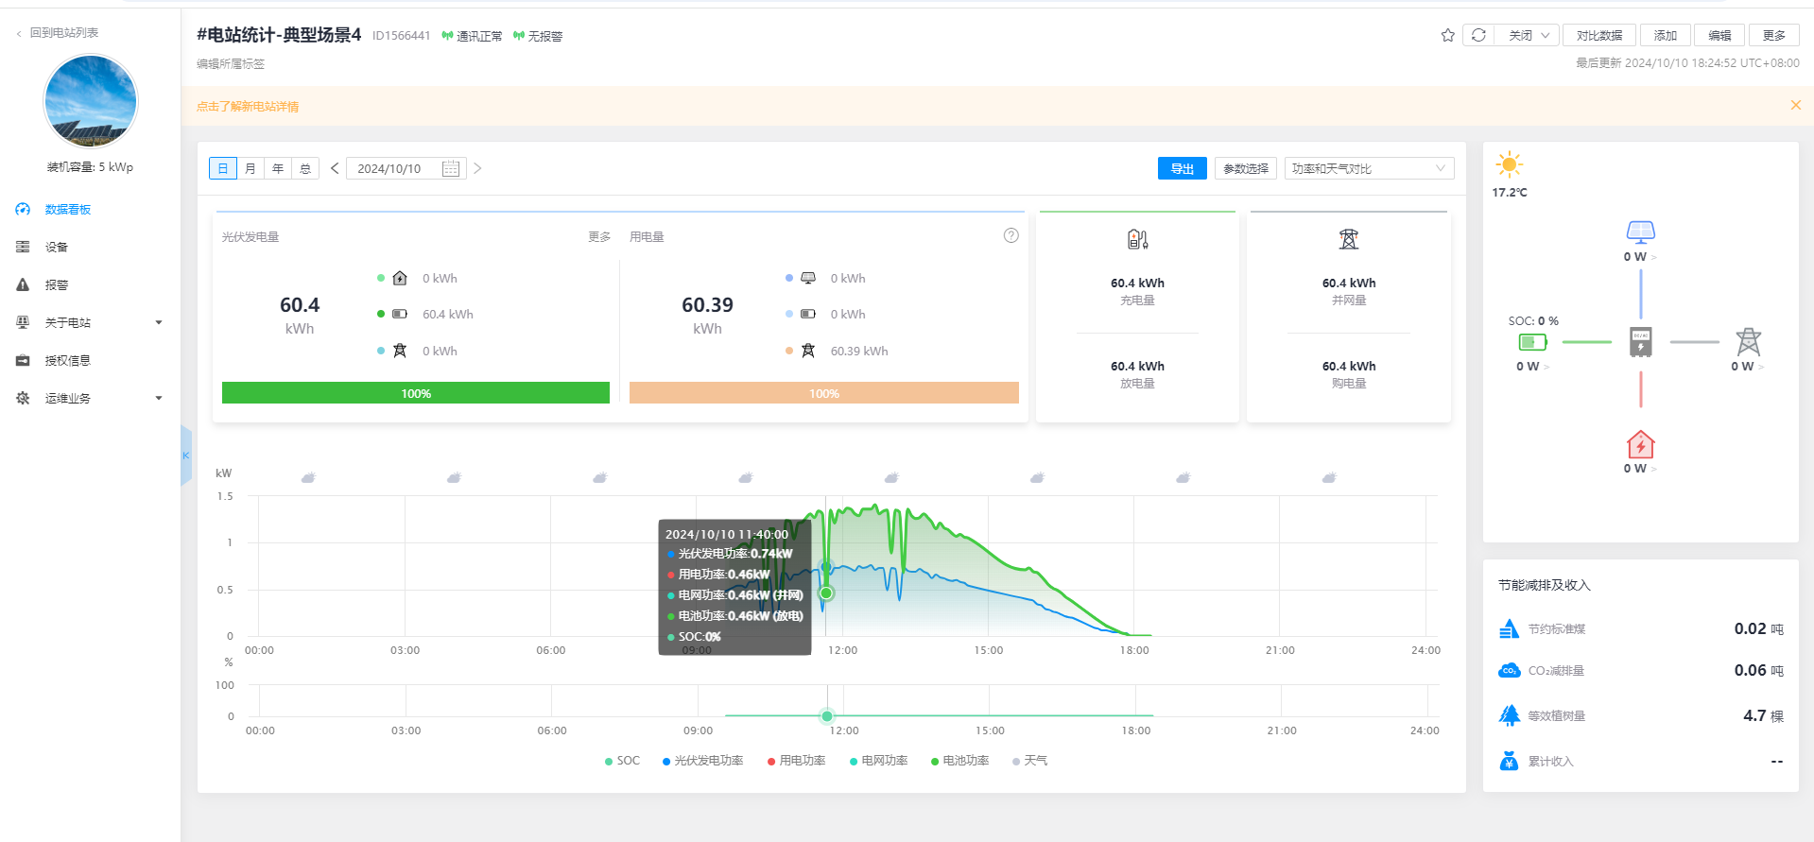1814x842 pixels.
Task: Close the orange notification banner
Action: (1795, 106)
